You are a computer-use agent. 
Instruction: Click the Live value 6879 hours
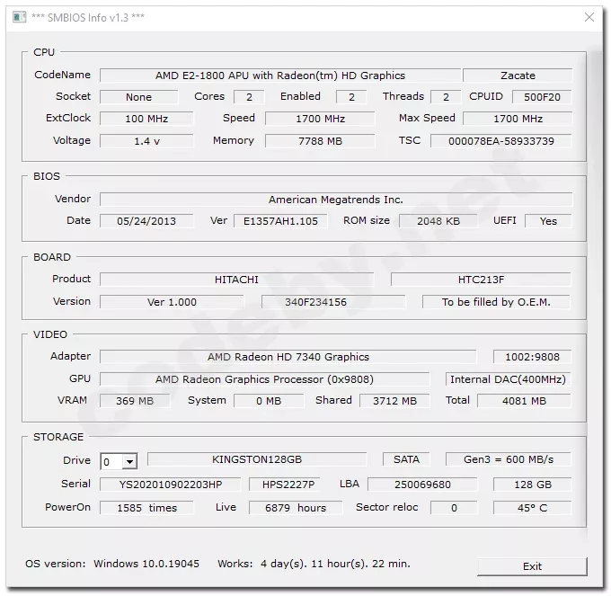pyautogui.click(x=296, y=508)
